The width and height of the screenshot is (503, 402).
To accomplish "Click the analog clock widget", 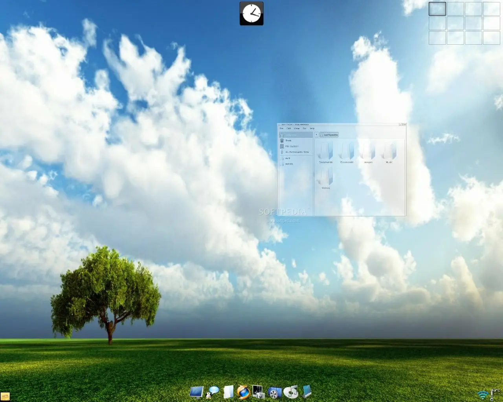I will tap(251, 13).
